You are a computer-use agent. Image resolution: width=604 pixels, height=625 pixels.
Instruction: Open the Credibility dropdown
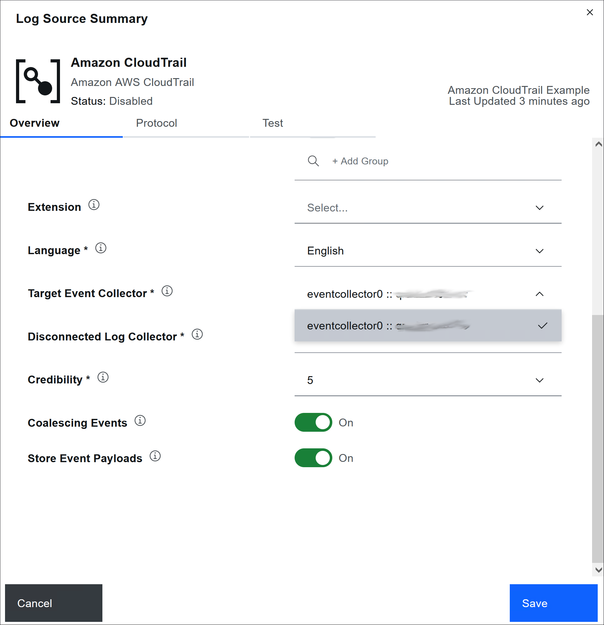pyautogui.click(x=428, y=380)
